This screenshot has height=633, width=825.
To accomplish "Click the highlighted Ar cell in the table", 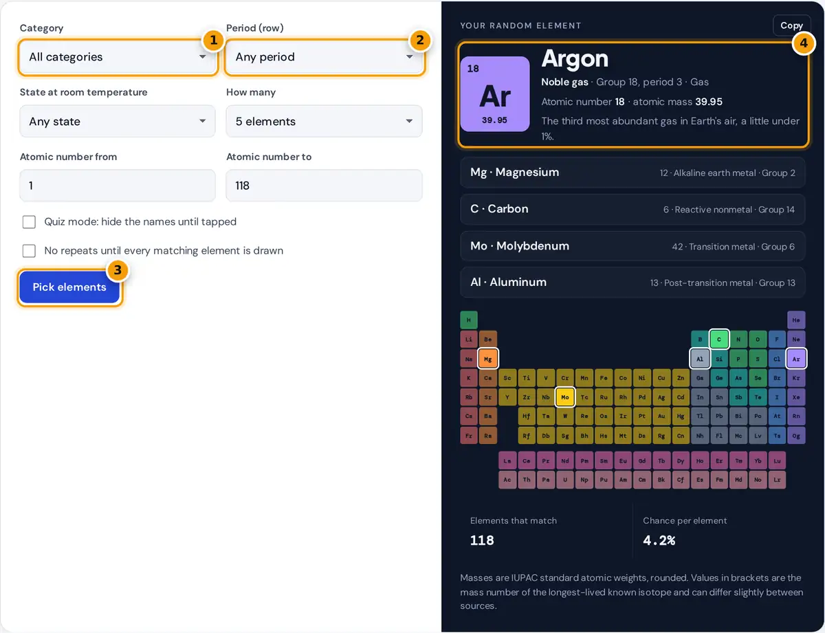I will (x=796, y=359).
